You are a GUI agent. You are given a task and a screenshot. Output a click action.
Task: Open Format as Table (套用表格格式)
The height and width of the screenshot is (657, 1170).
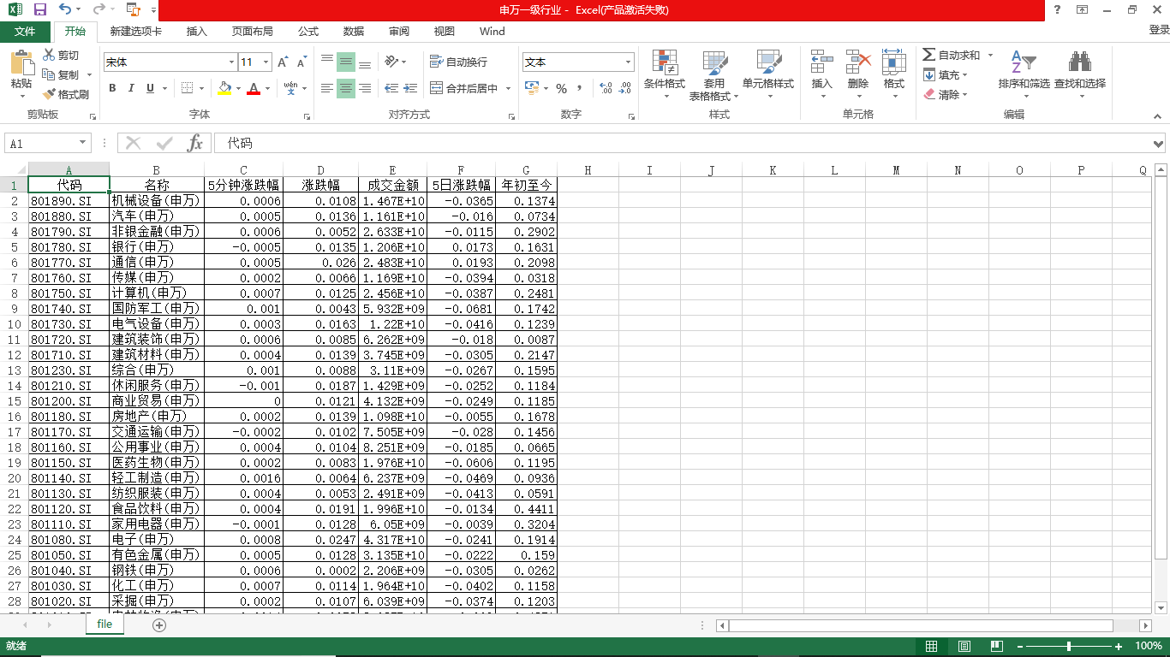click(714, 75)
